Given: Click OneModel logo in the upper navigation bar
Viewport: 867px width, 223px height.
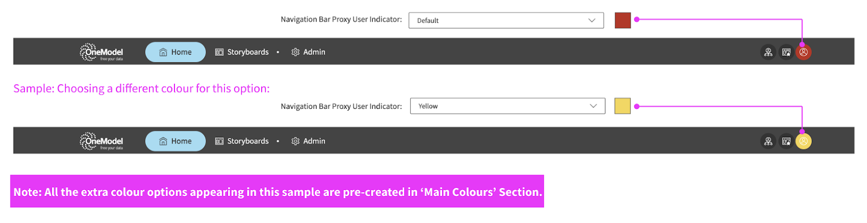Looking at the screenshot, I should coord(101,53).
